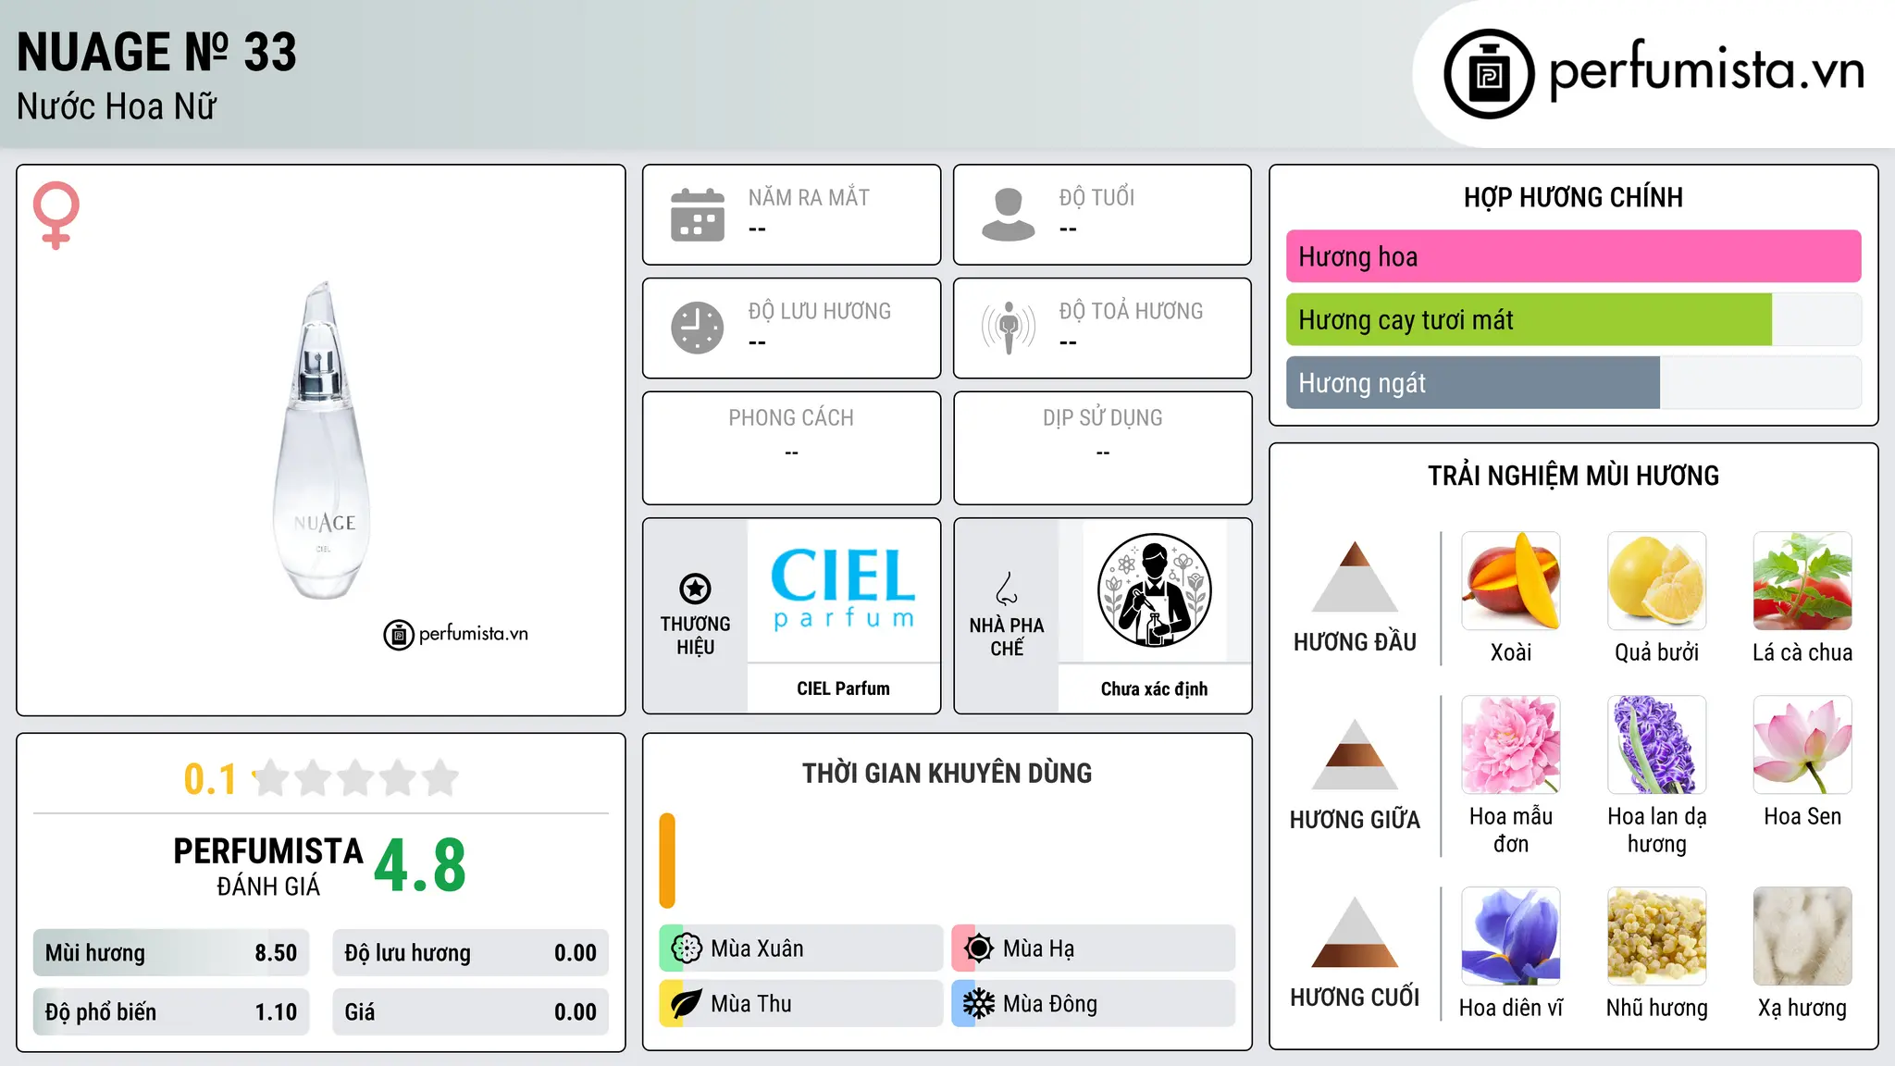Click the star badge icon above Thương hiệu
This screenshot has height=1066, width=1895.
click(x=695, y=589)
